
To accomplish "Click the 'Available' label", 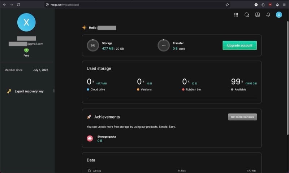I will point(240,89).
